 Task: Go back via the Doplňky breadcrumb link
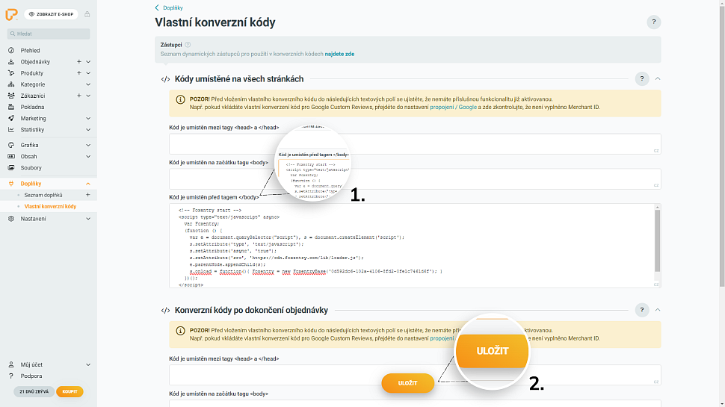[x=169, y=8]
